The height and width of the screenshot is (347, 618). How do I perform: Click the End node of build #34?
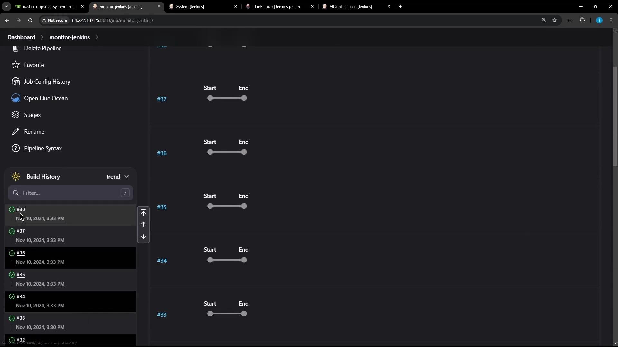point(244,260)
